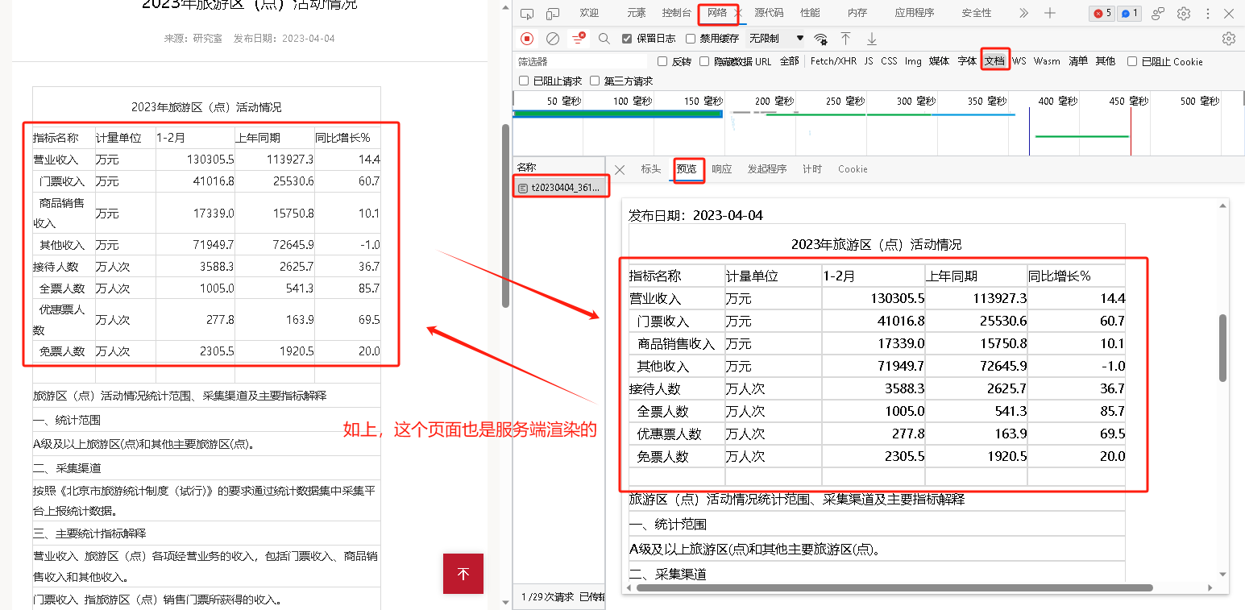Select the t20230404_361 request entry
The image size is (1245, 610).
pyautogui.click(x=562, y=185)
